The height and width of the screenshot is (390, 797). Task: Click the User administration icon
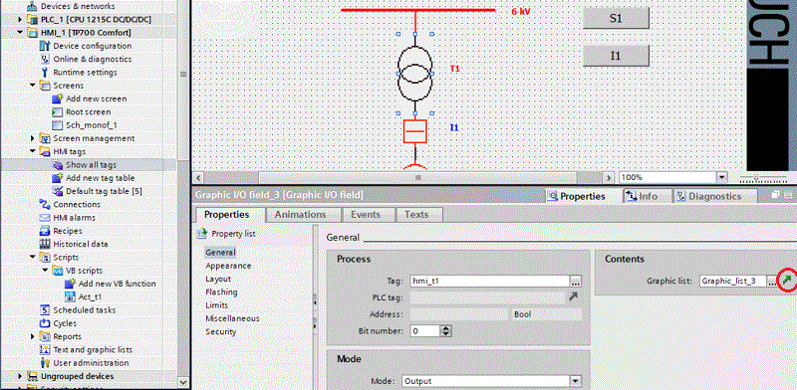pos(45,362)
